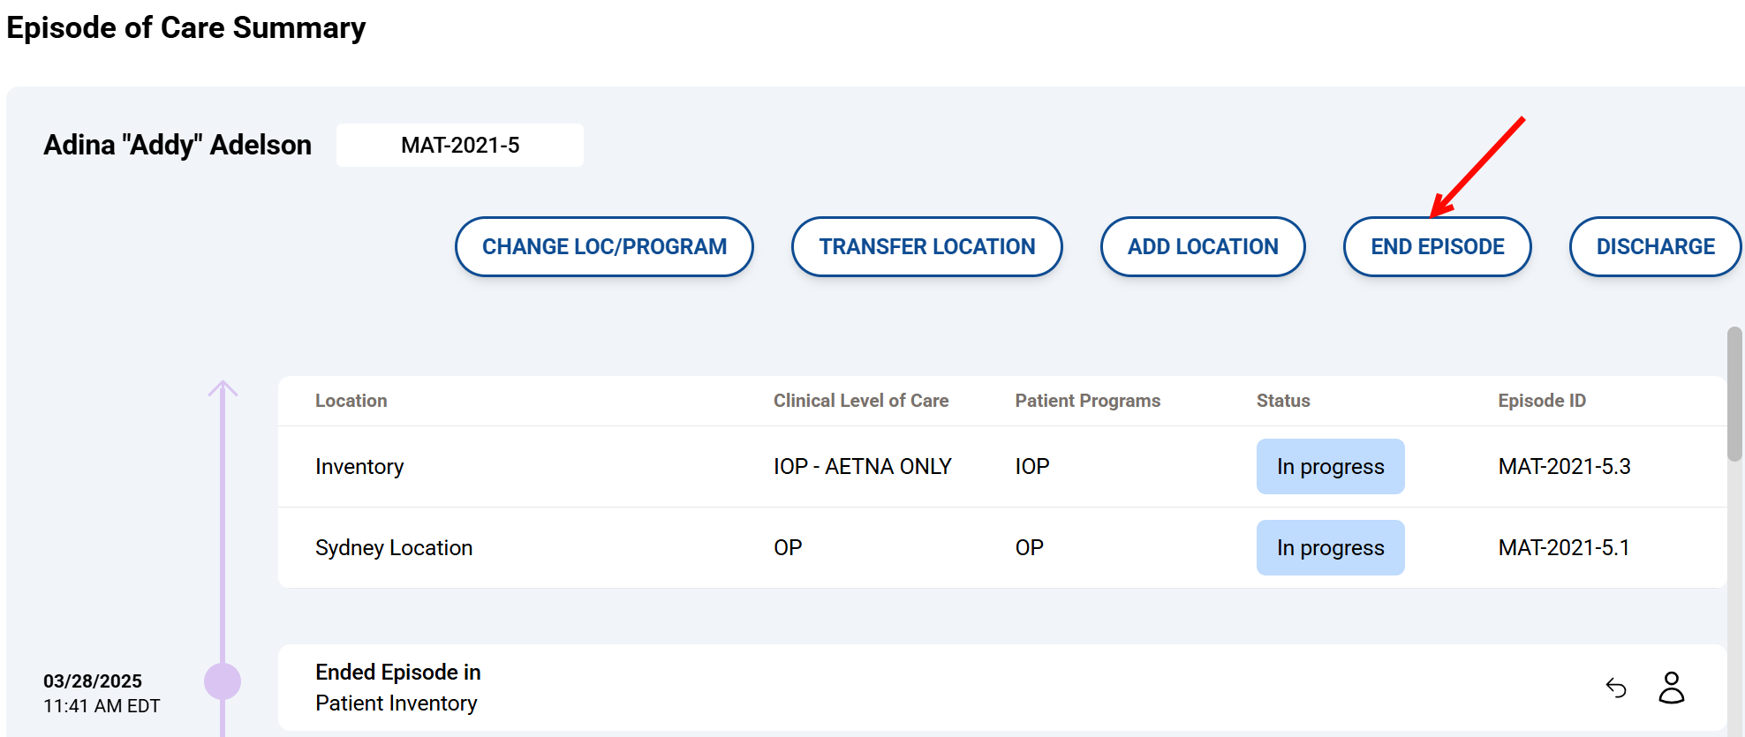Click In progress badge for Inventory row
Screen dimensions: 1745x737
pos(1330,467)
